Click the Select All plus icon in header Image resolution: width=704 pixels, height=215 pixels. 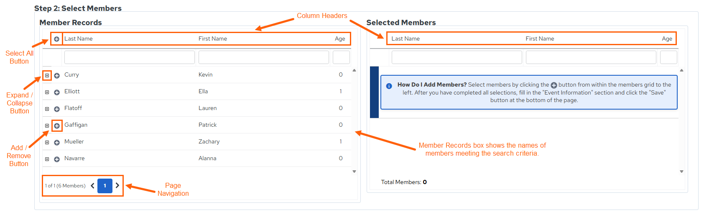pyautogui.click(x=56, y=39)
